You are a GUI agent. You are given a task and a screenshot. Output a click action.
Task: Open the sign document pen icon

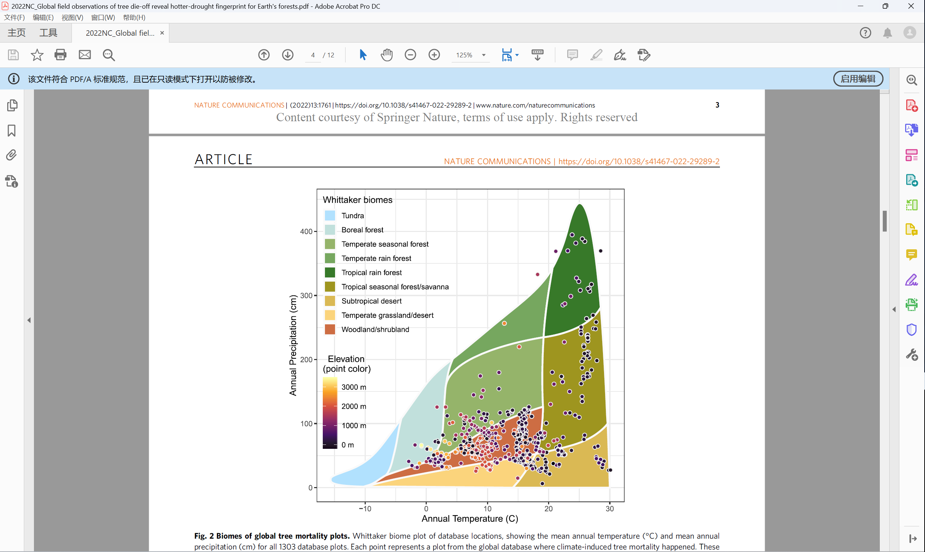(x=620, y=55)
